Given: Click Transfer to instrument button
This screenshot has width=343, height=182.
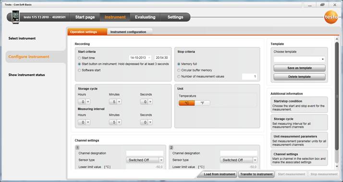Looking at the screenshot, I should [x=257, y=174].
